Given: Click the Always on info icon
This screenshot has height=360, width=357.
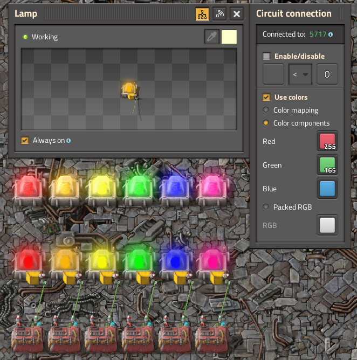Looking at the screenshot, I should [68, 141].
